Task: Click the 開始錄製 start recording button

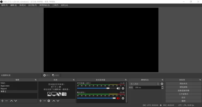Action: [183, 87]
